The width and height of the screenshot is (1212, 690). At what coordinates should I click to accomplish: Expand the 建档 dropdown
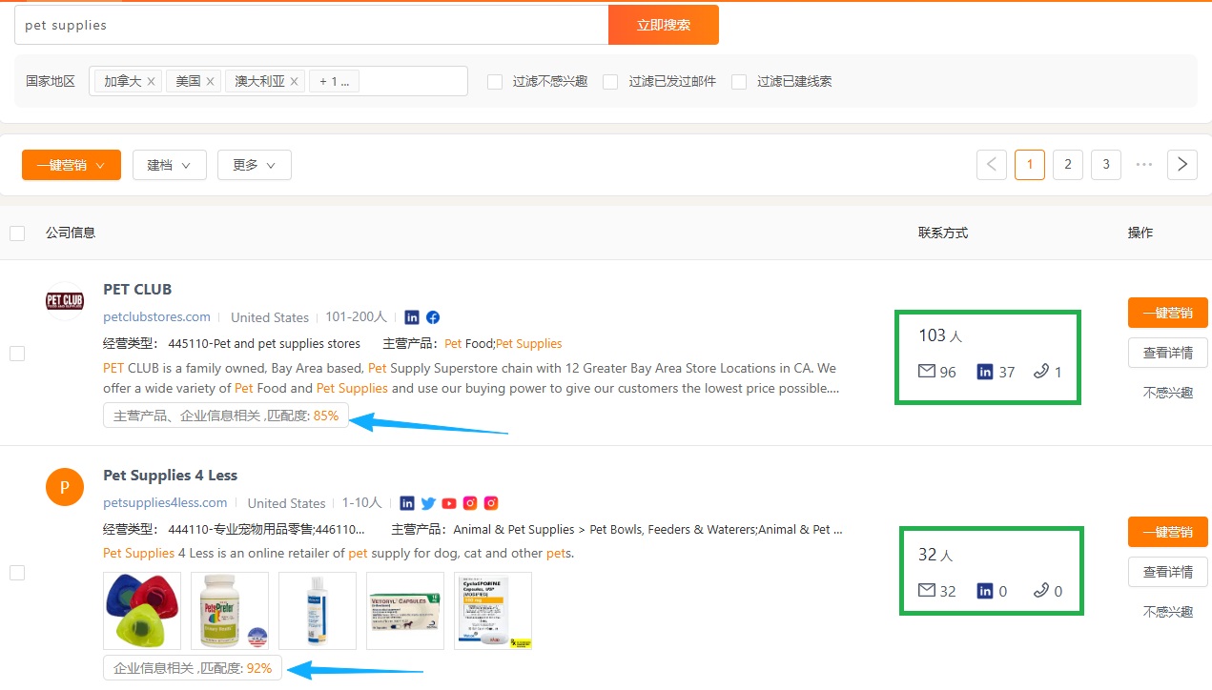pyautogui.click(x=170, y=165)
